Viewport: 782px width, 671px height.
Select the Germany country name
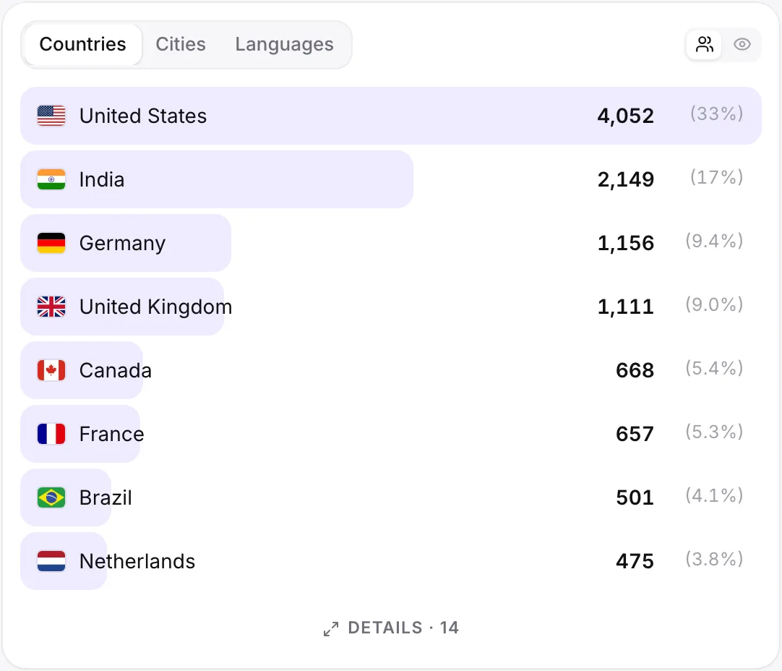(x=122, y=244)
